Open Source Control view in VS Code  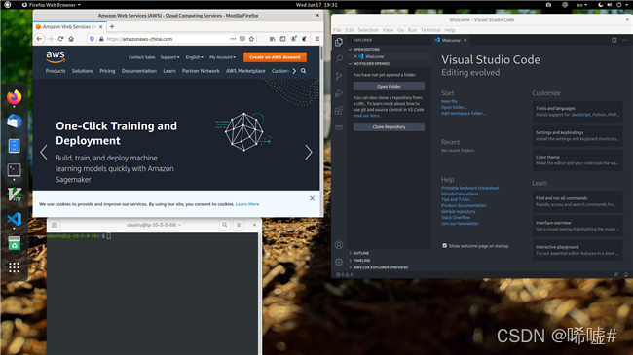coord(339,76)
